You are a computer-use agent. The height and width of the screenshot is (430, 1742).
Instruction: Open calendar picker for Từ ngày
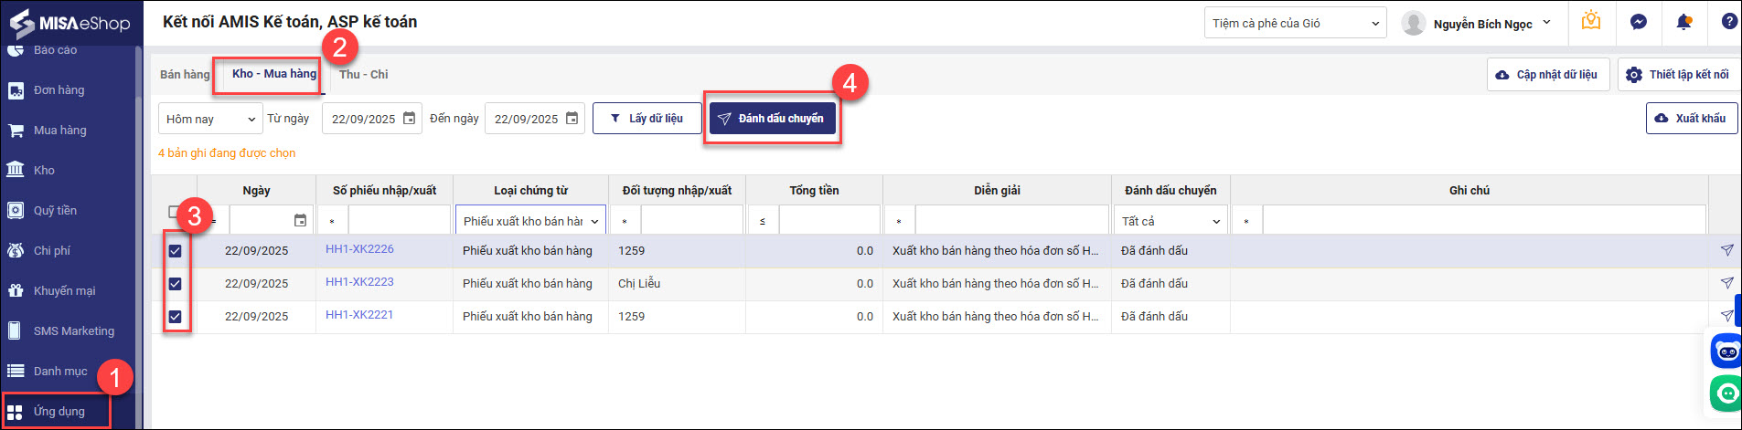pos(409,119)
